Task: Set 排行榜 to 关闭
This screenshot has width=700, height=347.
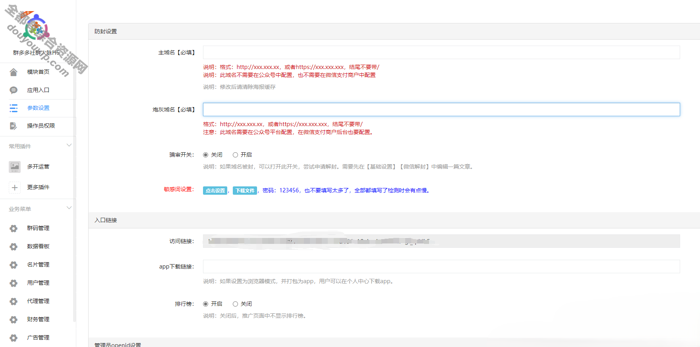Action: tap(235, 304)
